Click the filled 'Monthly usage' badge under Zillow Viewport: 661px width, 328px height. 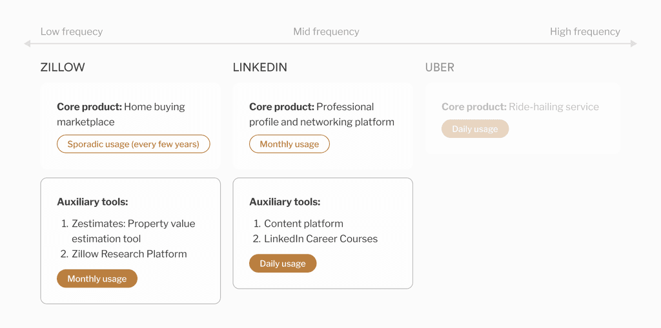pyautogui.click(x=97, y=279)
